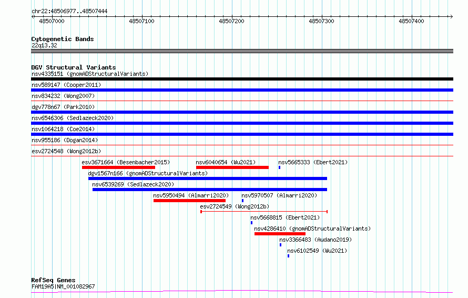Click the gray 22q13.32 cytogenetic band bar
Screen dimensions: 468x298
(242, 51)
